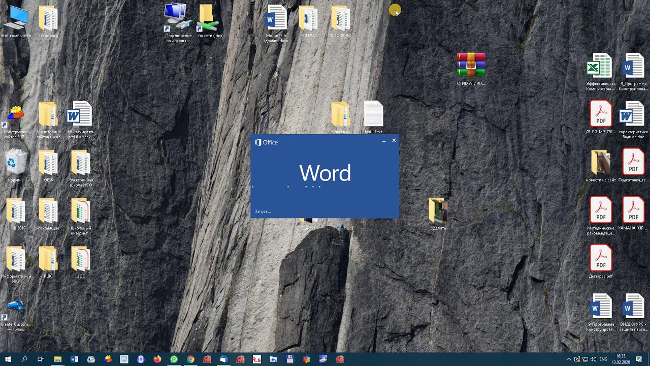Select the 'Как зачислять детей в элек...' document
The width and height of the screenshot is (650, 366).
pyautogui.click(x=81, y=120)
